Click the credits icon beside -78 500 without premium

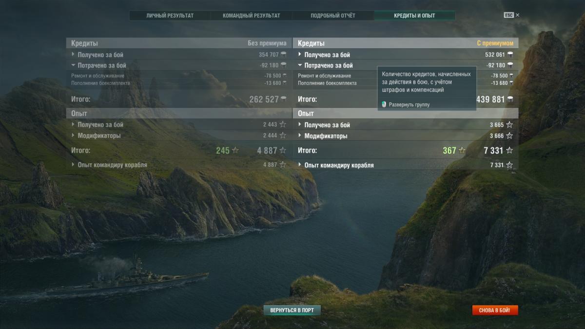tap(285, 76)
